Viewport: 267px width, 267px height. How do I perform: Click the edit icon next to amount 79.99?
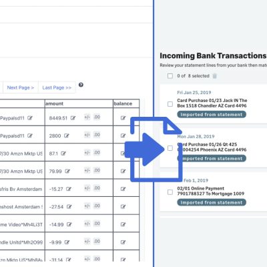pos(67,171)
